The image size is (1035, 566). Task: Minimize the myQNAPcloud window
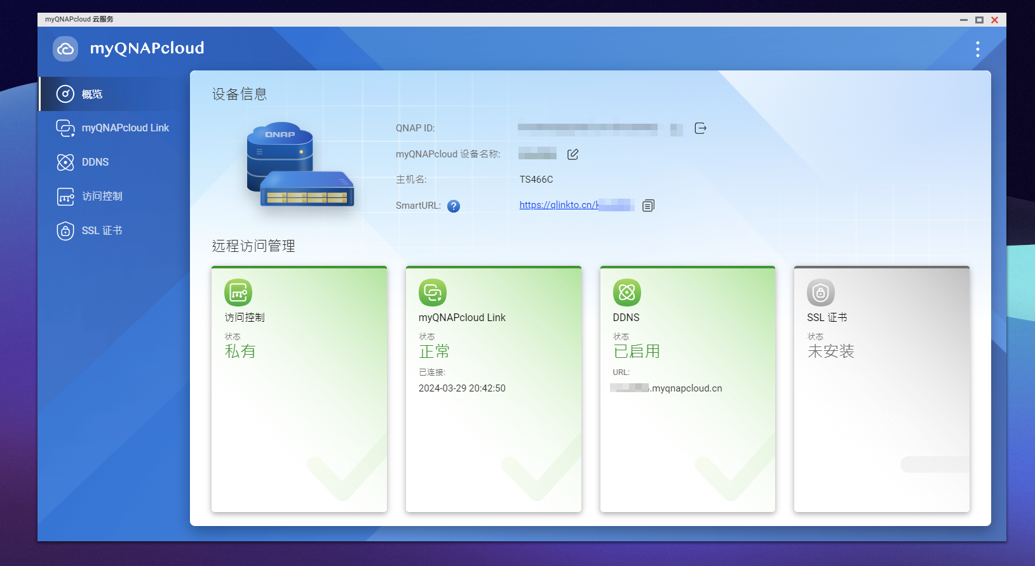tap(963, 20)
